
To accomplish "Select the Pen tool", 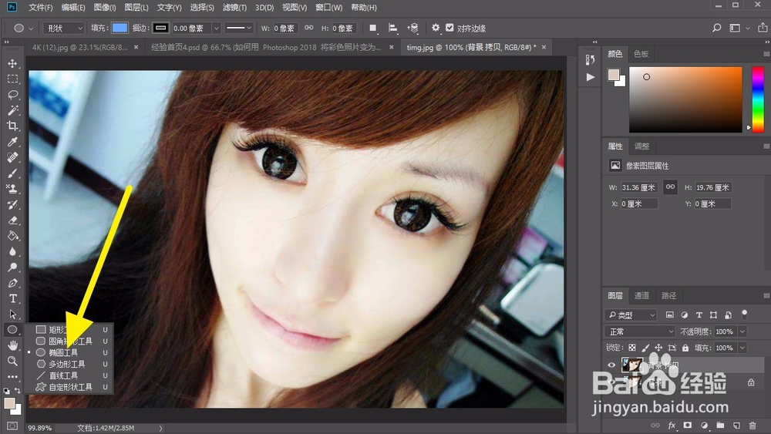I will (13, 283).
